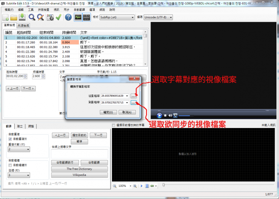Open the Tools (工具) menu
The height and width of the screenshot is (199, 279).
pyautogui.click(x=31, y=10)
